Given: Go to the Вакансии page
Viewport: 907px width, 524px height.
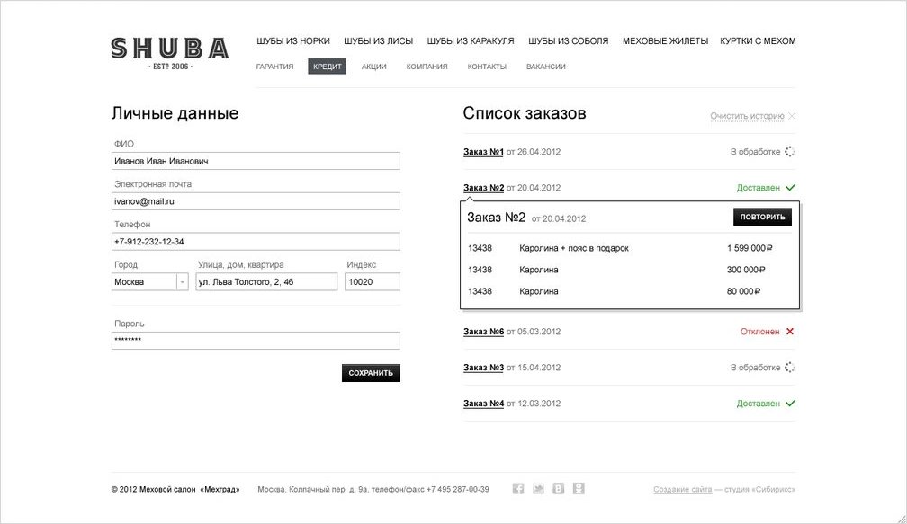Looking at the screenshot, I should (x=546, y=67).
